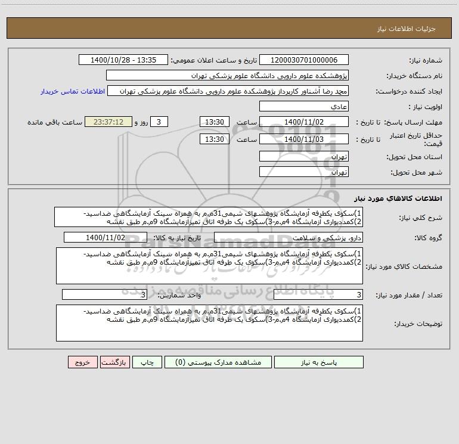
Task: Click the بازگشت back button
Action: click(x=114, y=362)
